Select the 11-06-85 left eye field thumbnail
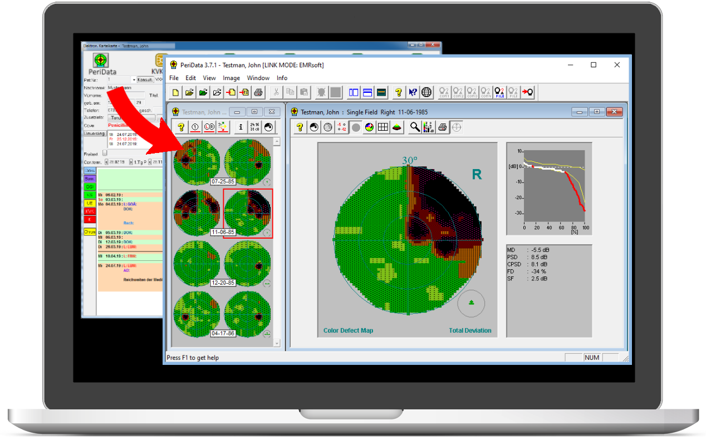Screen dimensions: 706x445 pos(197,213)
